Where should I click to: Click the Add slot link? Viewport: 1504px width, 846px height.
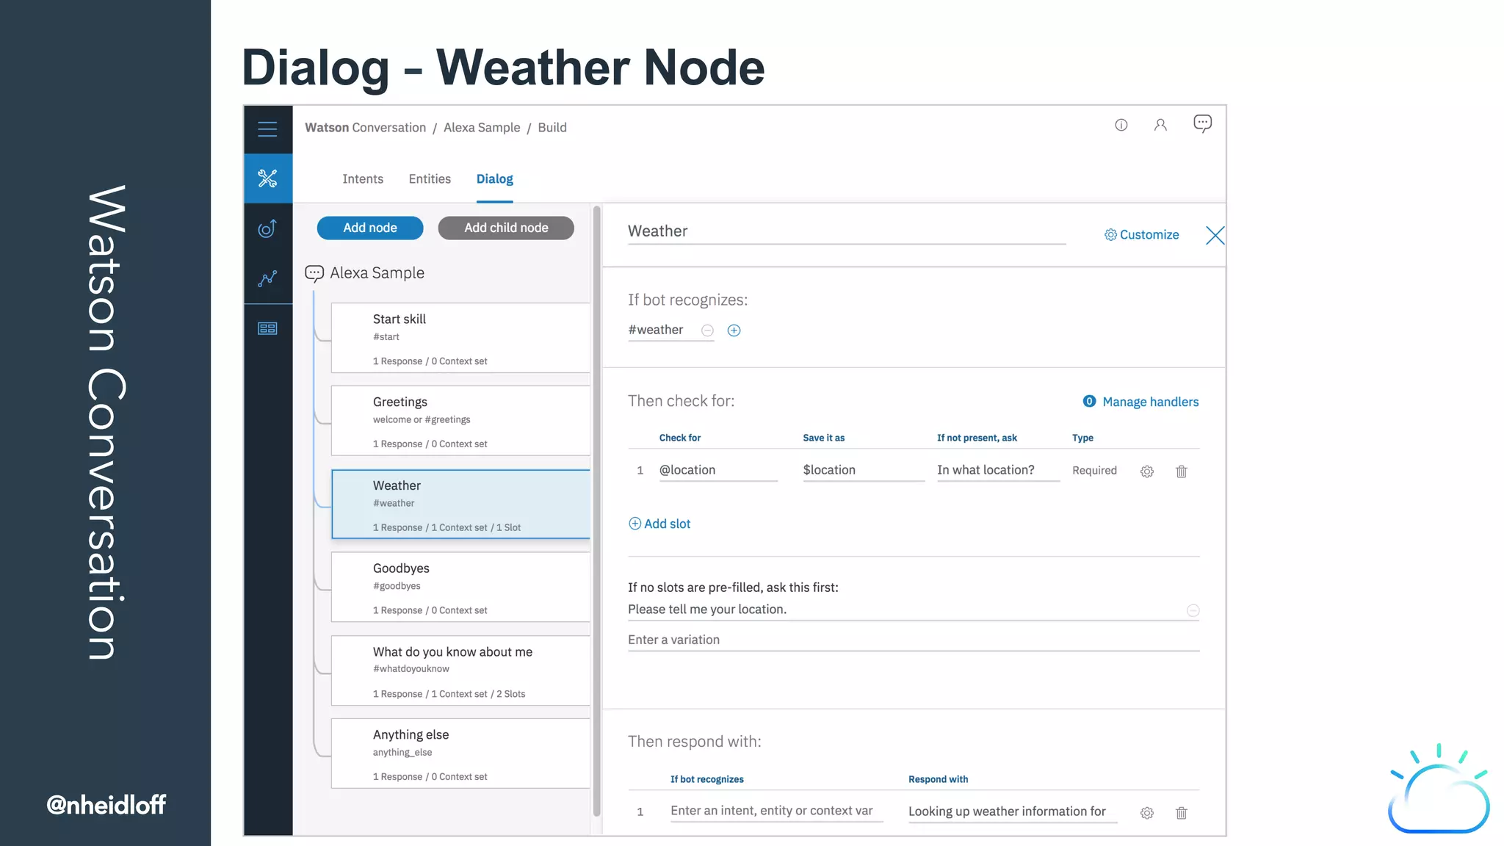[659, 524]
